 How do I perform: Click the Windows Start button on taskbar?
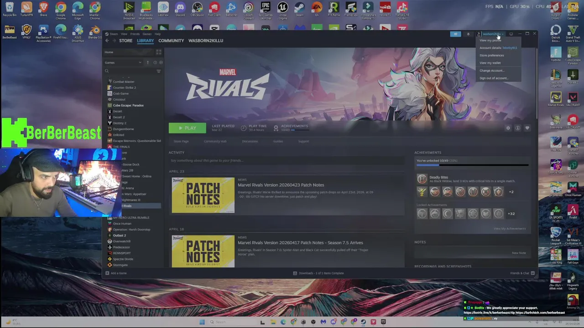click(202, 322)
